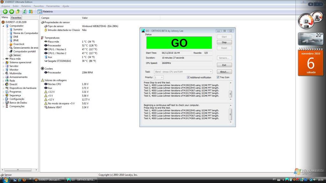Stop the Orthos stress test
Screen dimensions: 326x183
[x=224, y=42]
